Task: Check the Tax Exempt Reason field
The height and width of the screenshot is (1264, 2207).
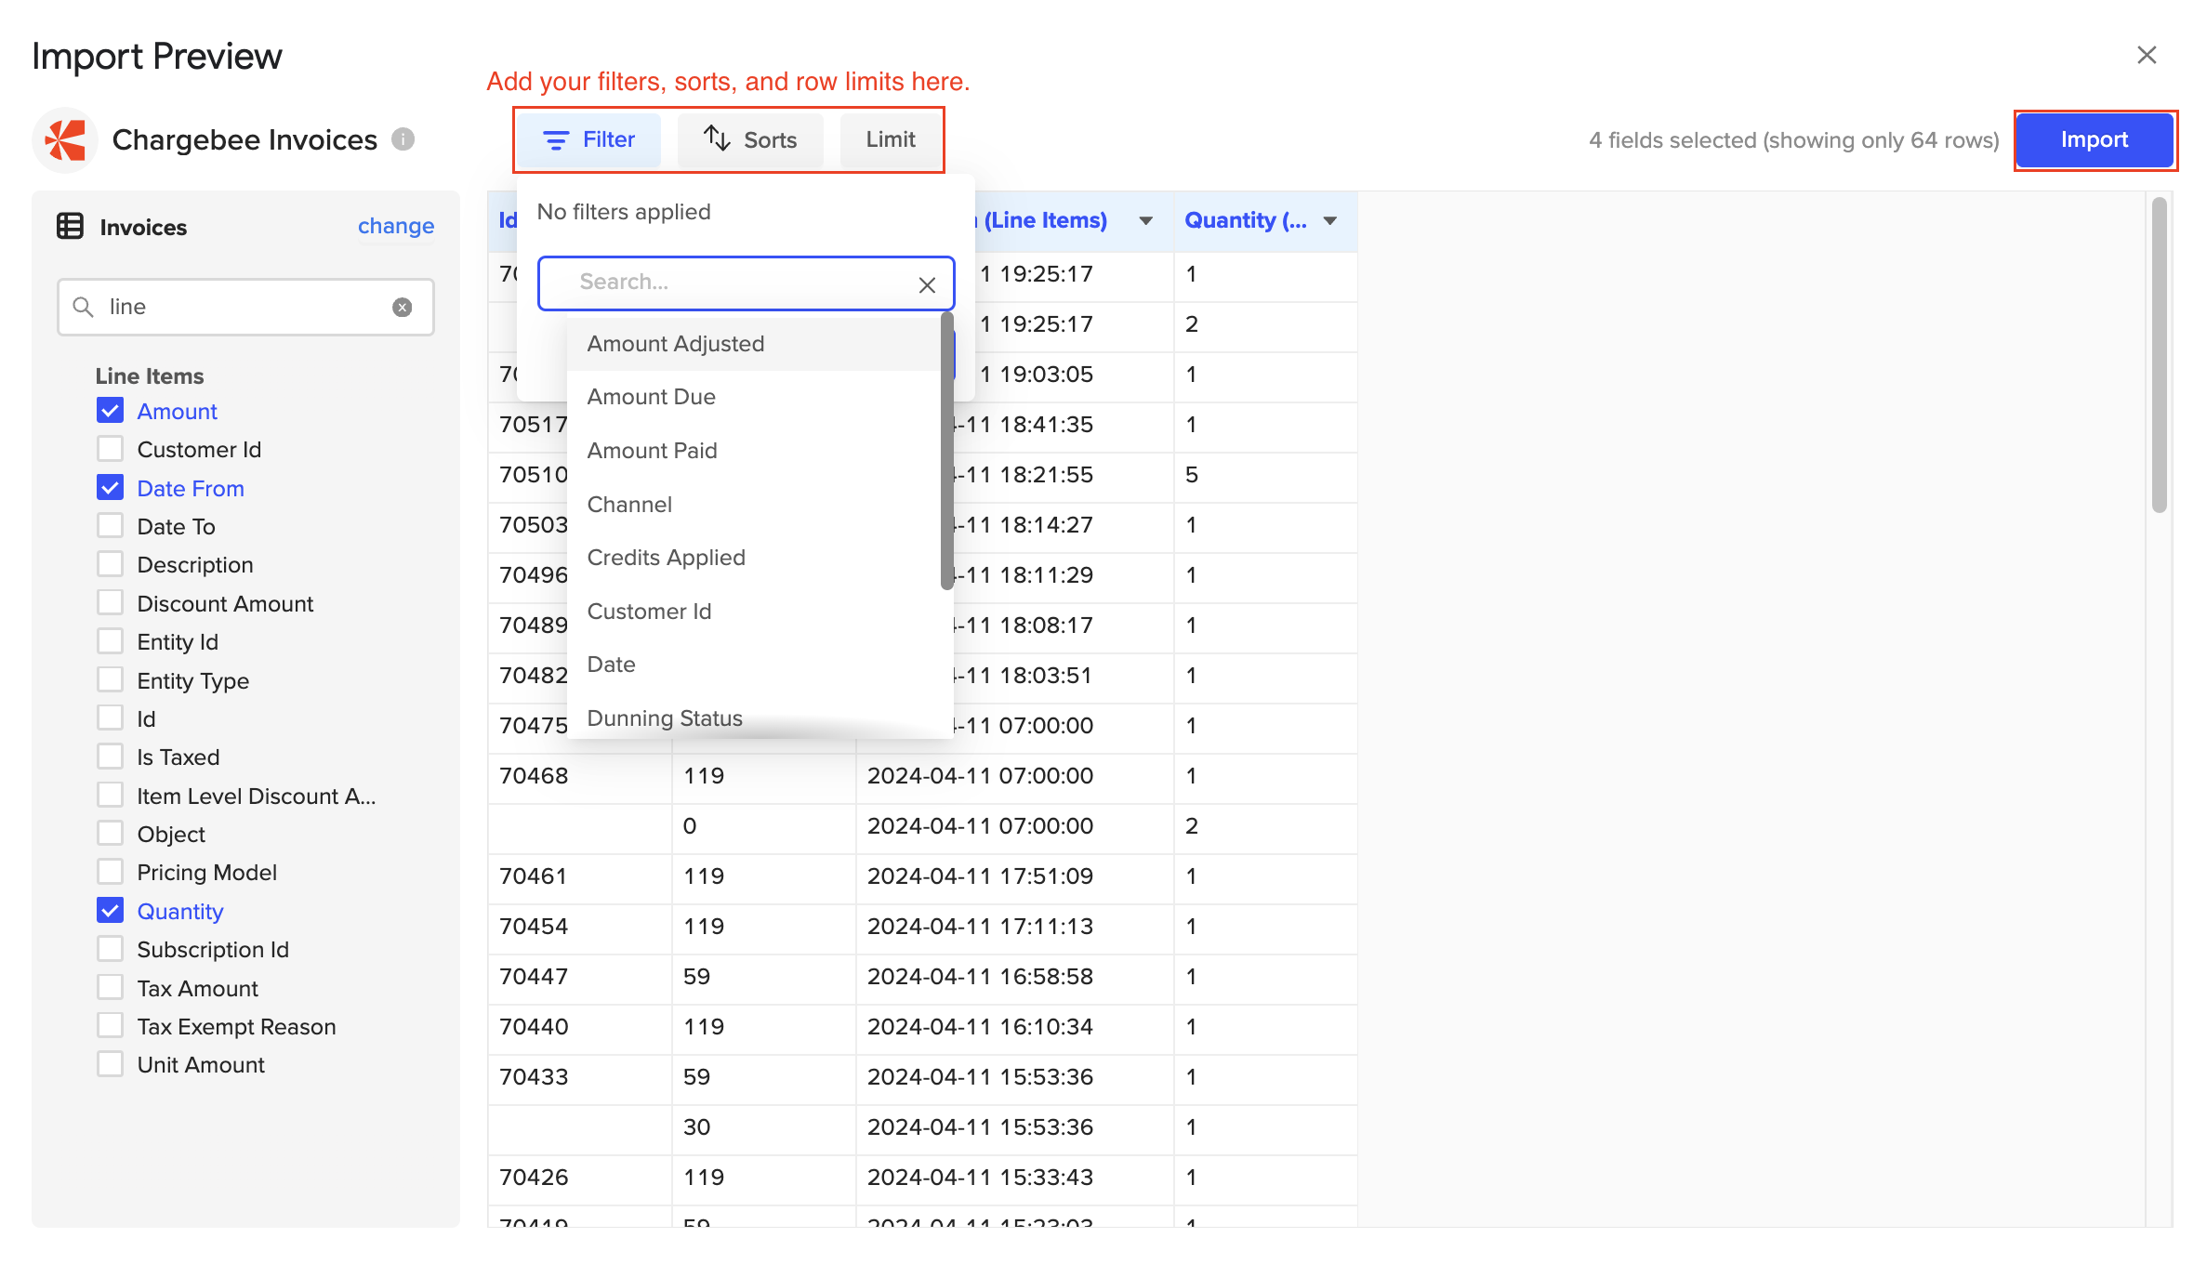Action: tap(110, 1026)
